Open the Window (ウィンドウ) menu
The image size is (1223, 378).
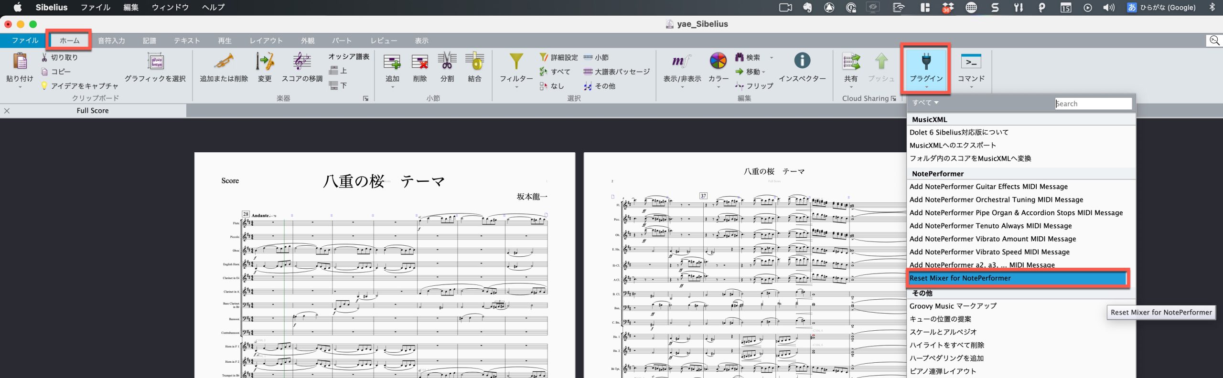(x=170, y=7)
